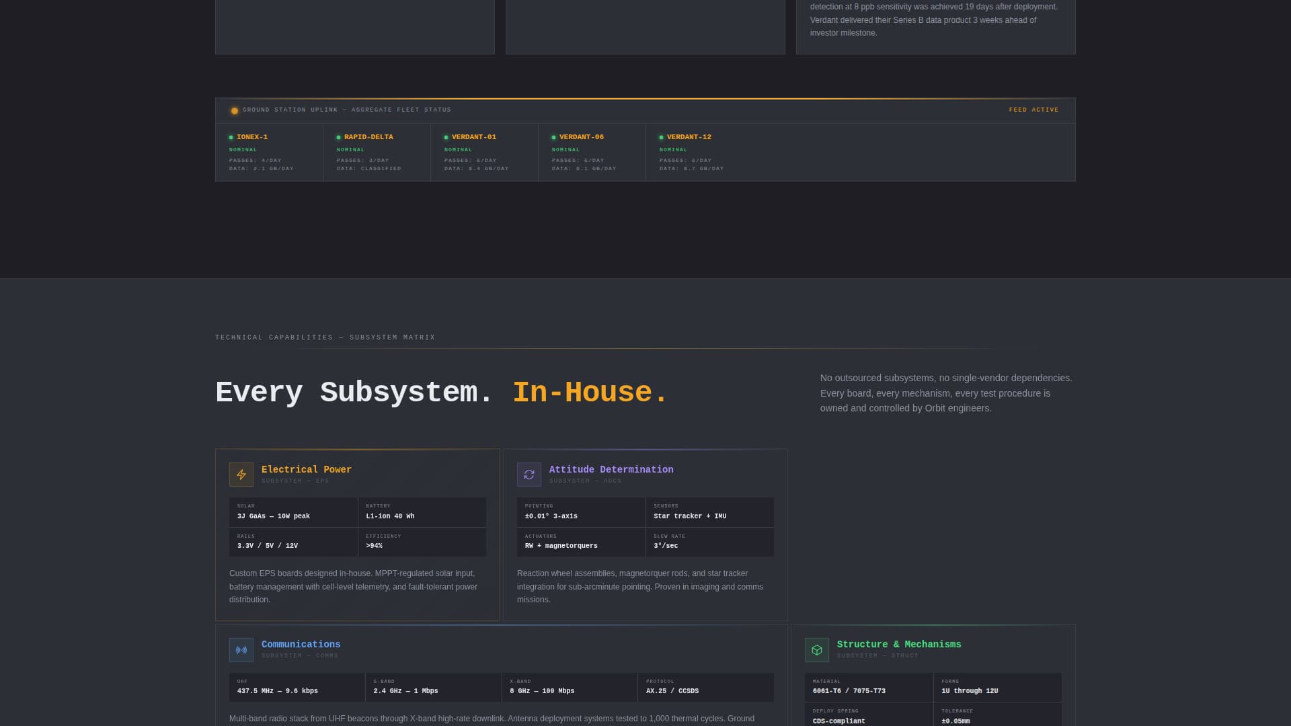Click the orange accent bar above fleet status
The width and height of the screenshot is (1291, 726).
645,98
